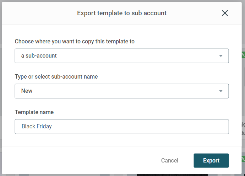Cancel the template export

click(169, 160)
